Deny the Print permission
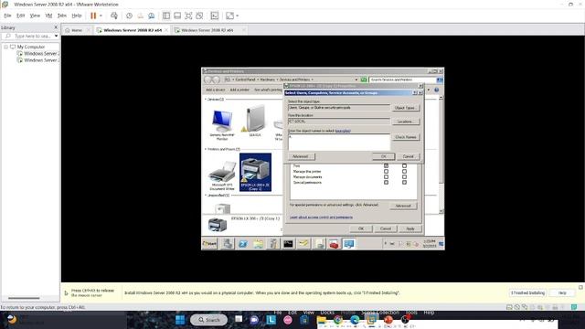Image resolution: width=585 pixels, height=329 pixels. (404, 165)
